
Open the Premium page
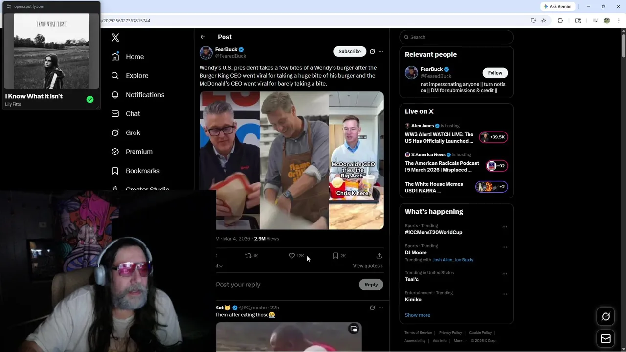click(x=132, y=152)
